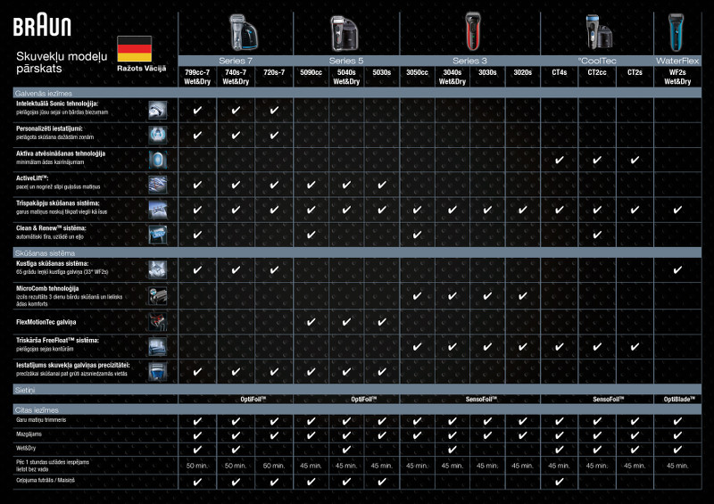Image resolution: width=714 pixels, height=504 pixels.
Task: Click the CoolTec shaver product image
Action: (x=598, y=32)
